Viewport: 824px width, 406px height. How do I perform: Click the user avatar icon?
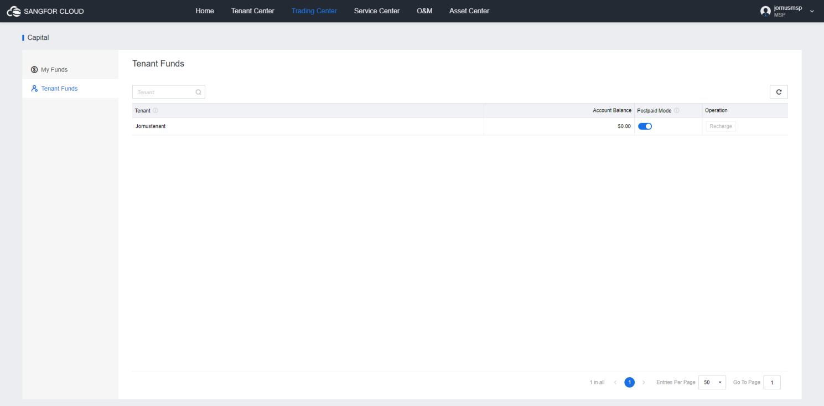click(x=765, y=11)
